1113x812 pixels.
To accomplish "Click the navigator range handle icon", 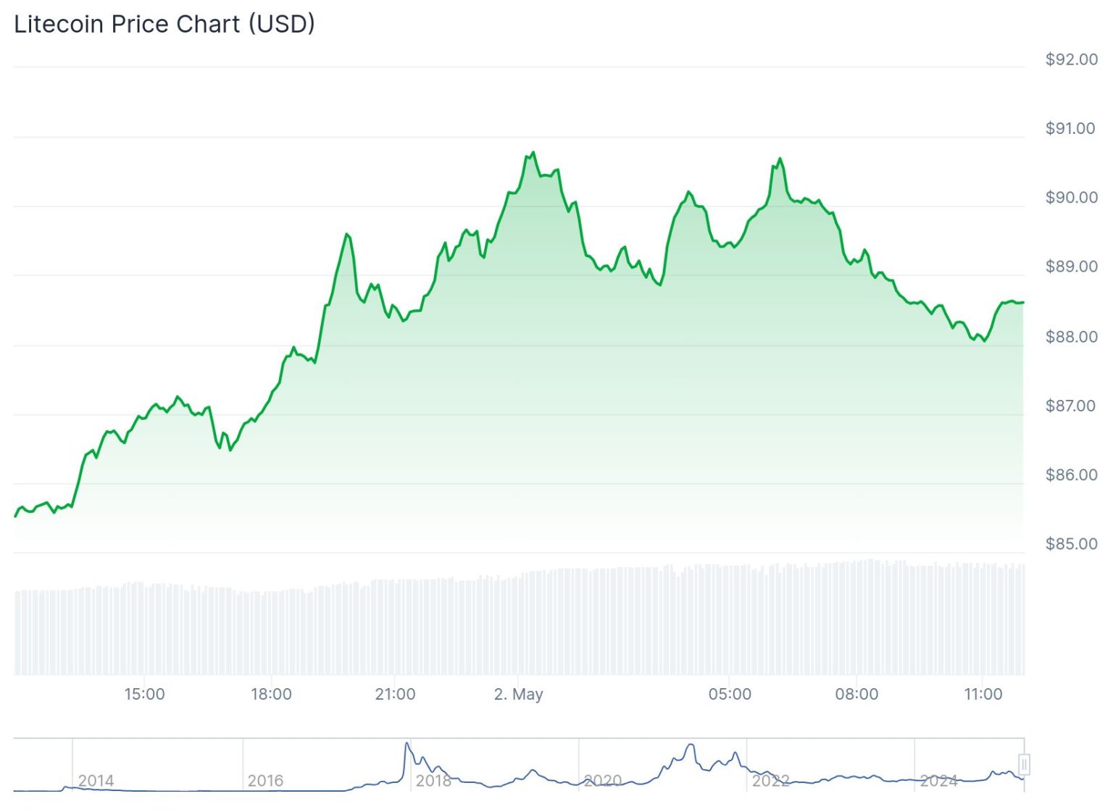I will point(1024,764).
